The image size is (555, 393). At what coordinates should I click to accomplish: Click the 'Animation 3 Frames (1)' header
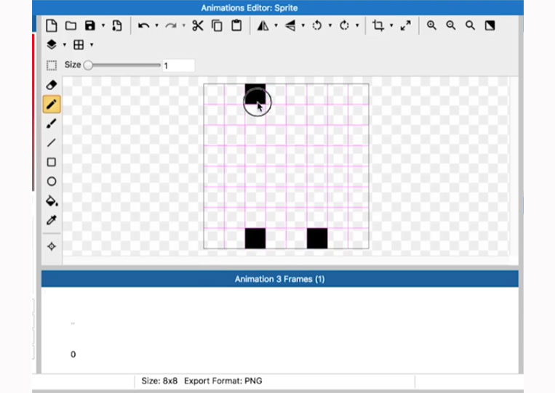pos(279,279)
